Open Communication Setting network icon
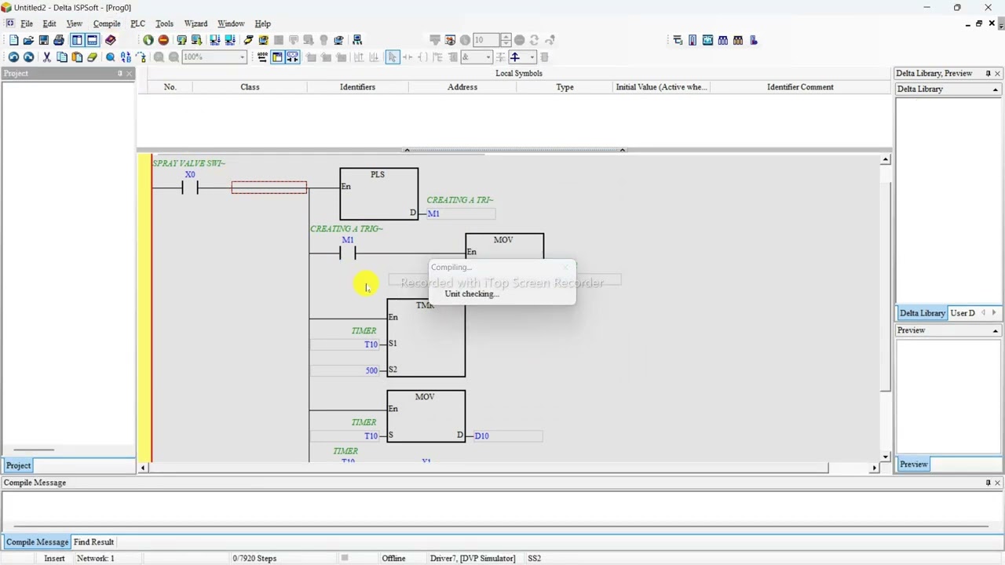 coord(357,40)
